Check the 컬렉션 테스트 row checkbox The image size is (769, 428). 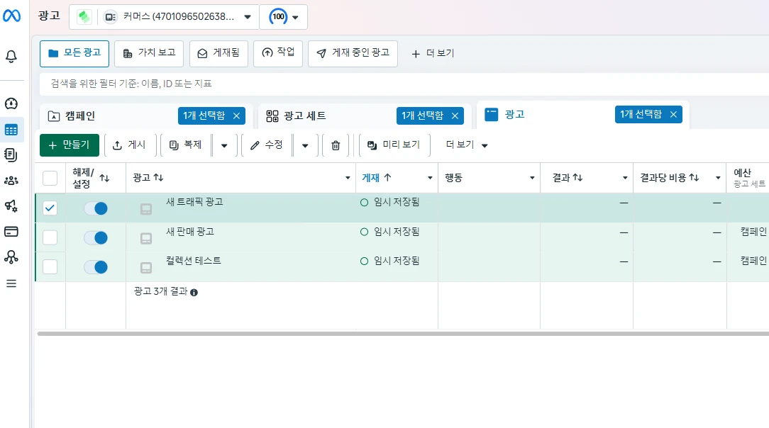[x=50, y=267]
